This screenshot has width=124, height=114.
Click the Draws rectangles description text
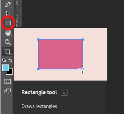click(39, 106)
